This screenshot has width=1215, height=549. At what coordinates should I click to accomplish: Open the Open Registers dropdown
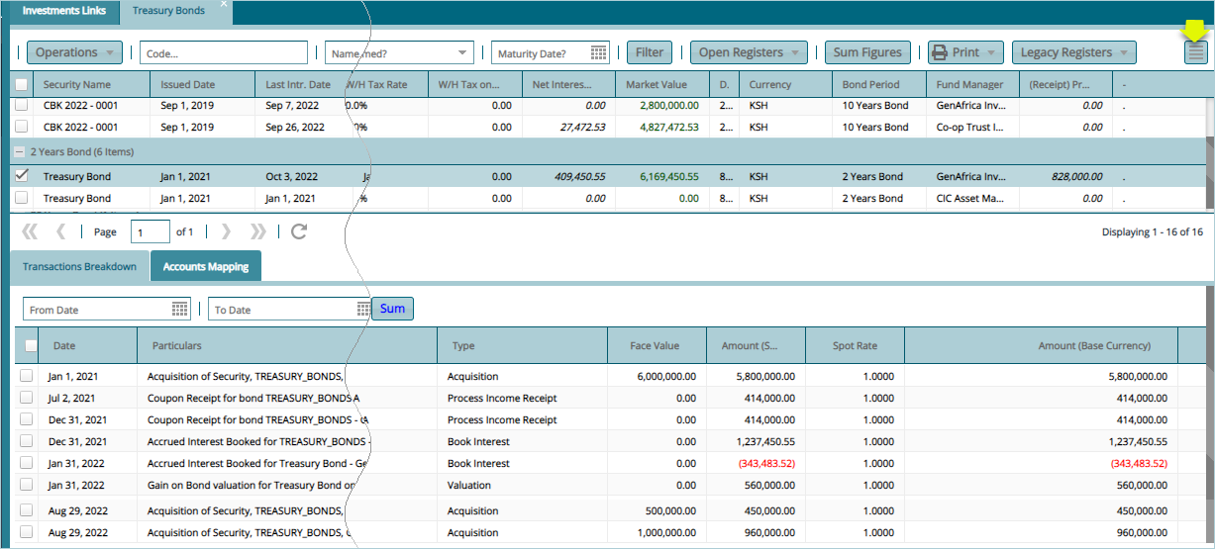click(x=749, y=52)
